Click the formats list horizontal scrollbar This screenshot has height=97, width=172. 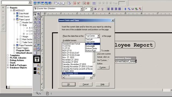tap(77, 78)
